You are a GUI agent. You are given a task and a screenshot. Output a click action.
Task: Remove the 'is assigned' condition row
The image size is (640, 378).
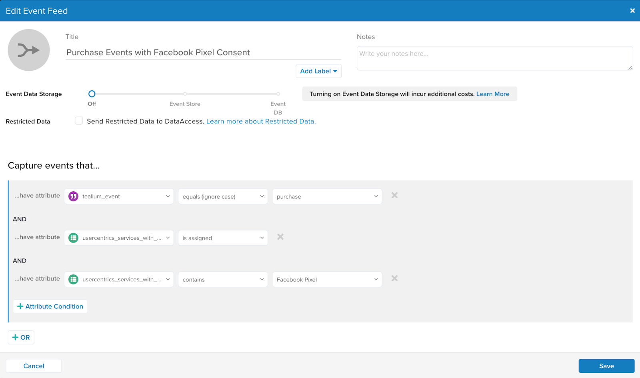tap(280, 237)
